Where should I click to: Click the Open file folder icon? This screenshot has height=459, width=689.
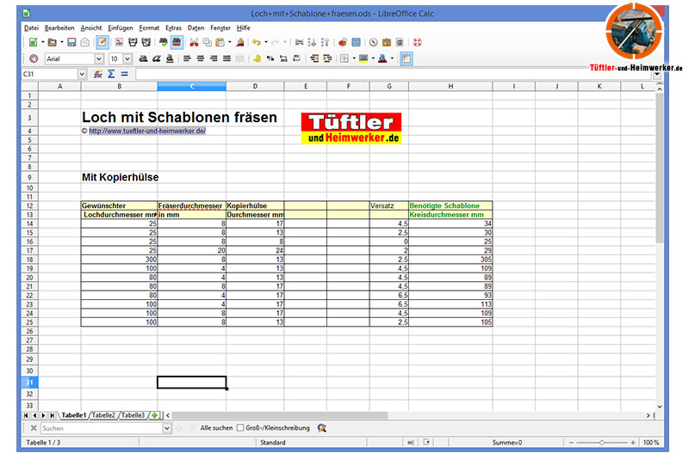point(53,42)
